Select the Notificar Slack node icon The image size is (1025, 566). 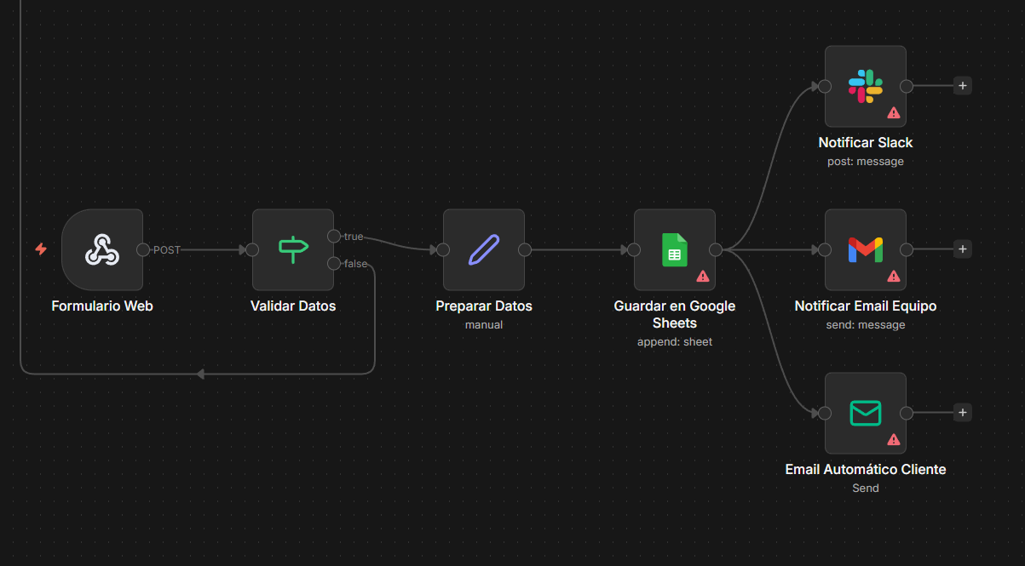pyautogui.click(x=865, y=86)
